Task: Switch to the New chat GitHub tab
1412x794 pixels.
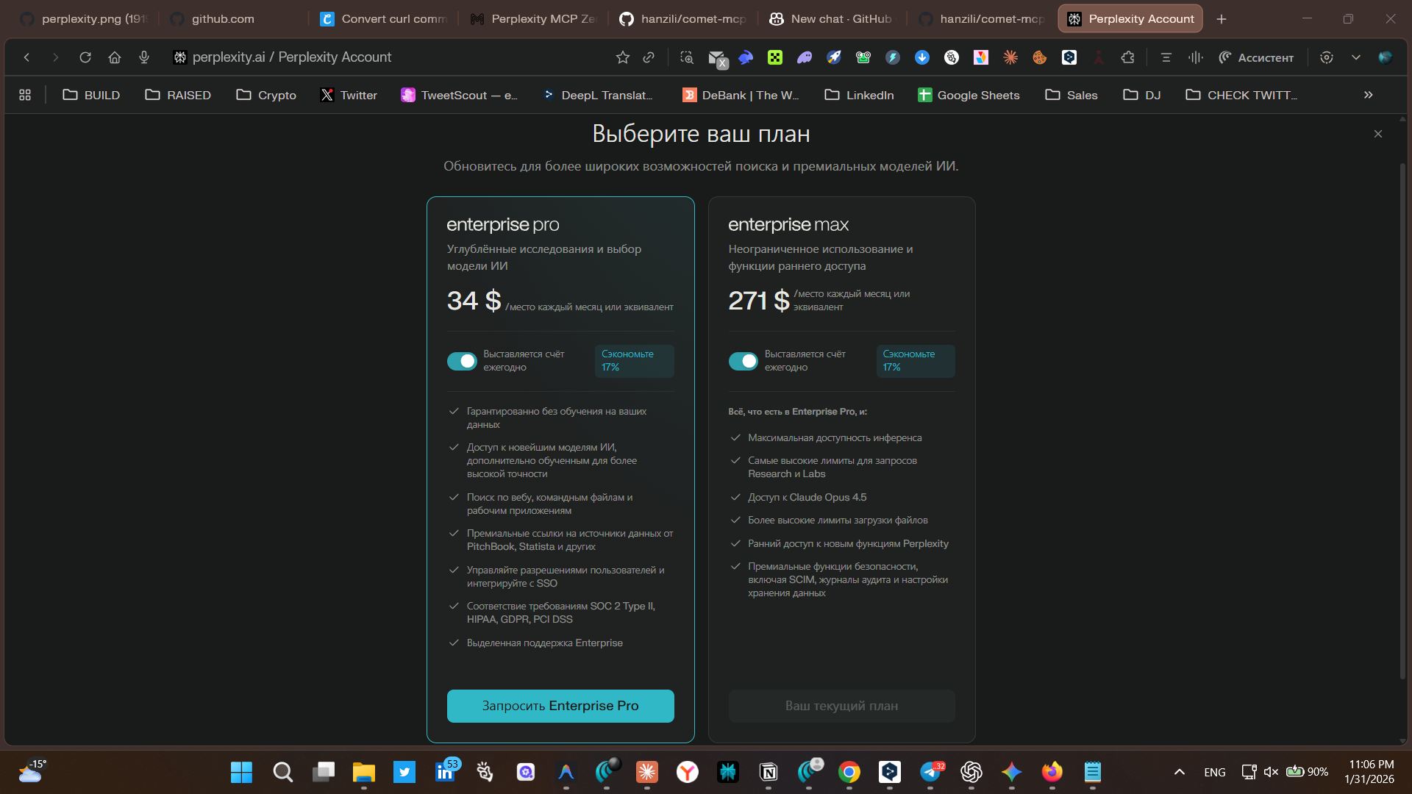Action: coord(831,19)
